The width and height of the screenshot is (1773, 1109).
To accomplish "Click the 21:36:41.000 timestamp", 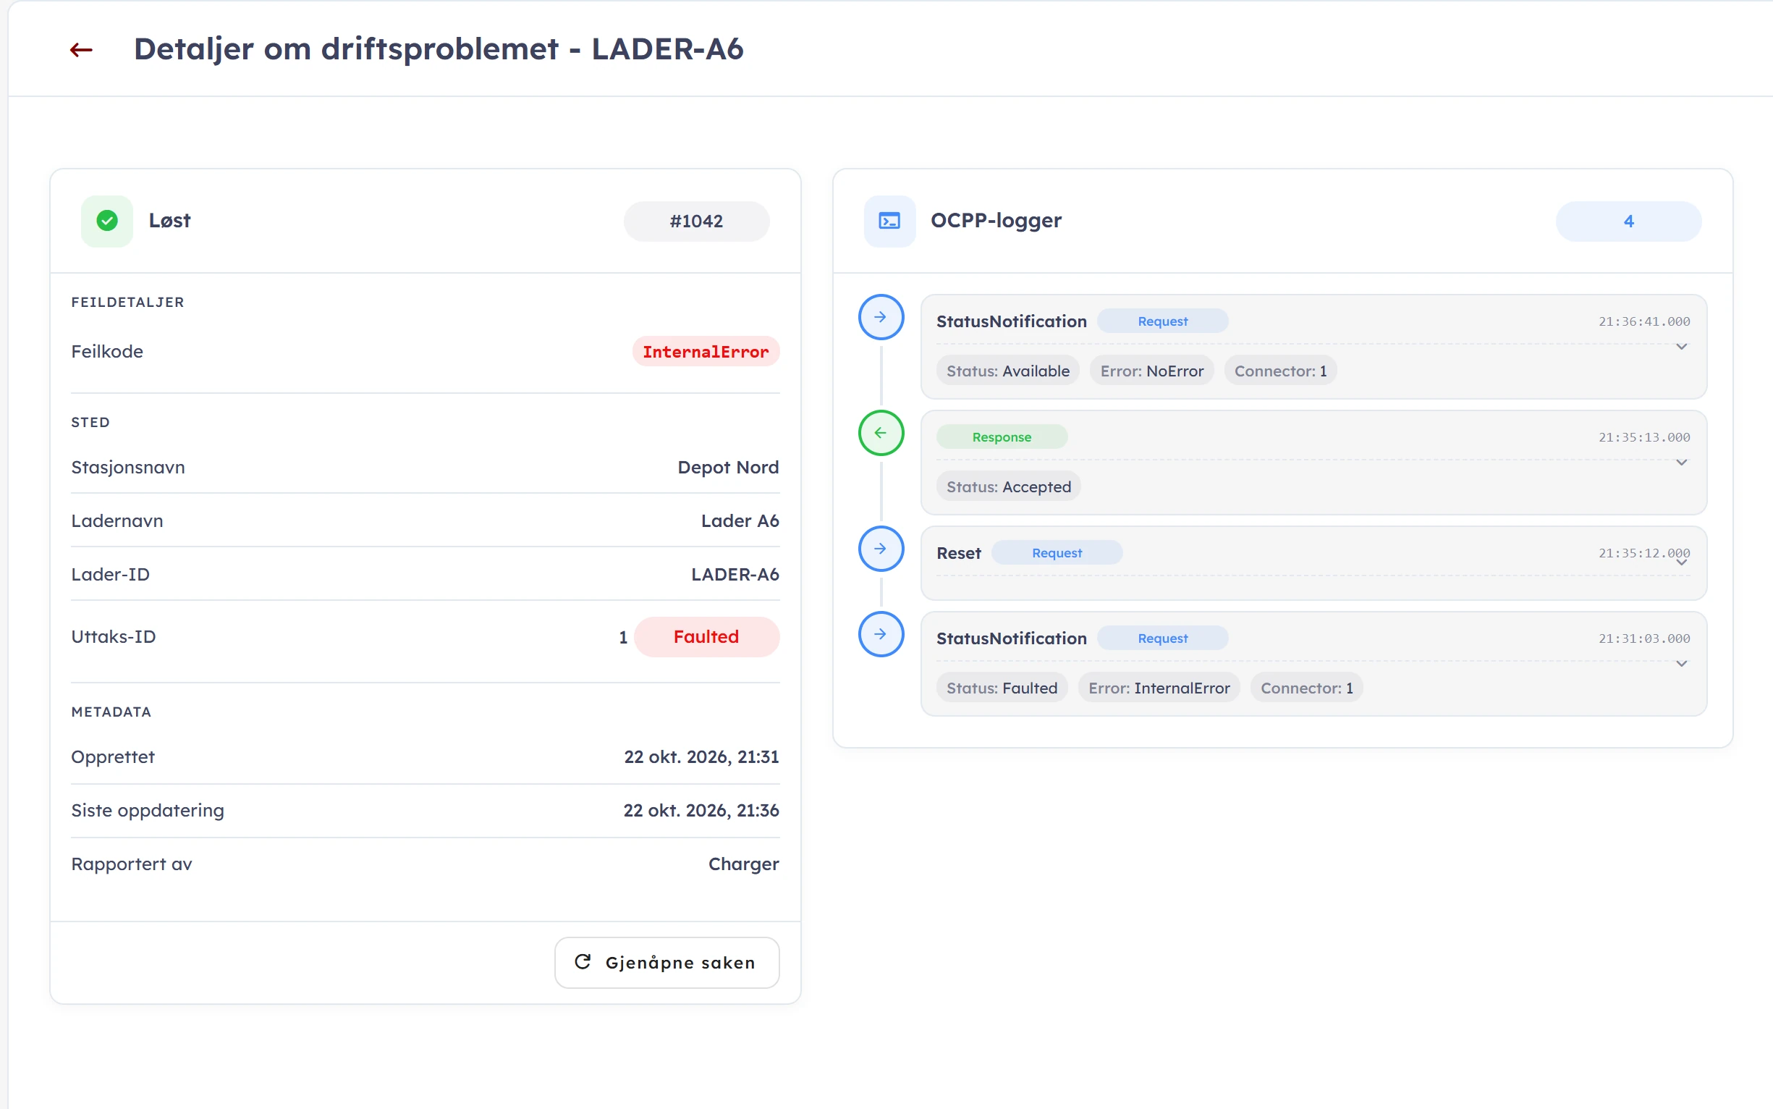I will [x=1643, y=321].
